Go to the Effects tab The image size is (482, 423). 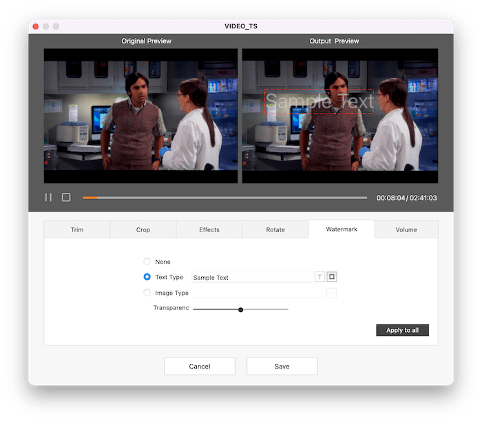click(209, 229)
